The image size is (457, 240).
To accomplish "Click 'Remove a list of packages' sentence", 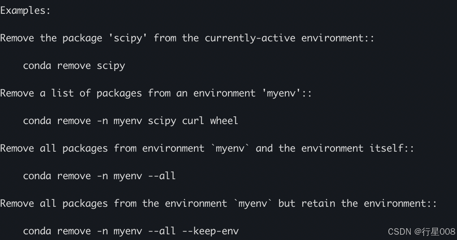I will click(x=71, y=94).
